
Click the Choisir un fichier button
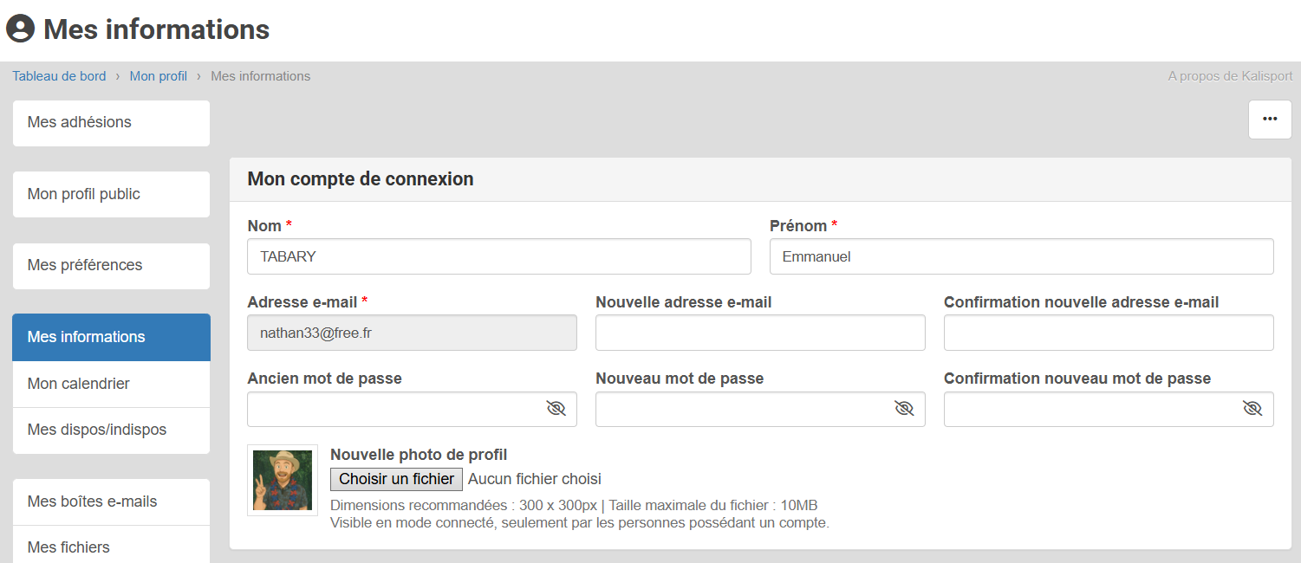(x=396, y=479)
